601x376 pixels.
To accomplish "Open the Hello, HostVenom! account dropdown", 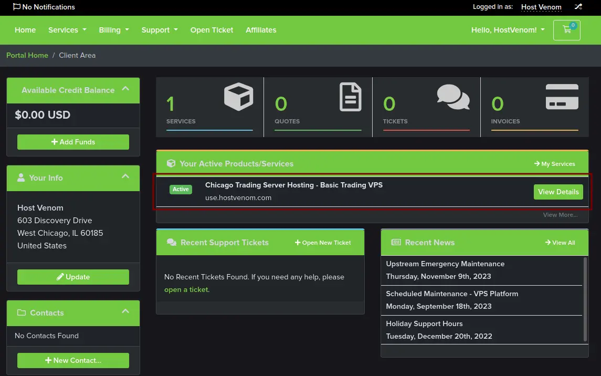I will (x=507, y=30).
